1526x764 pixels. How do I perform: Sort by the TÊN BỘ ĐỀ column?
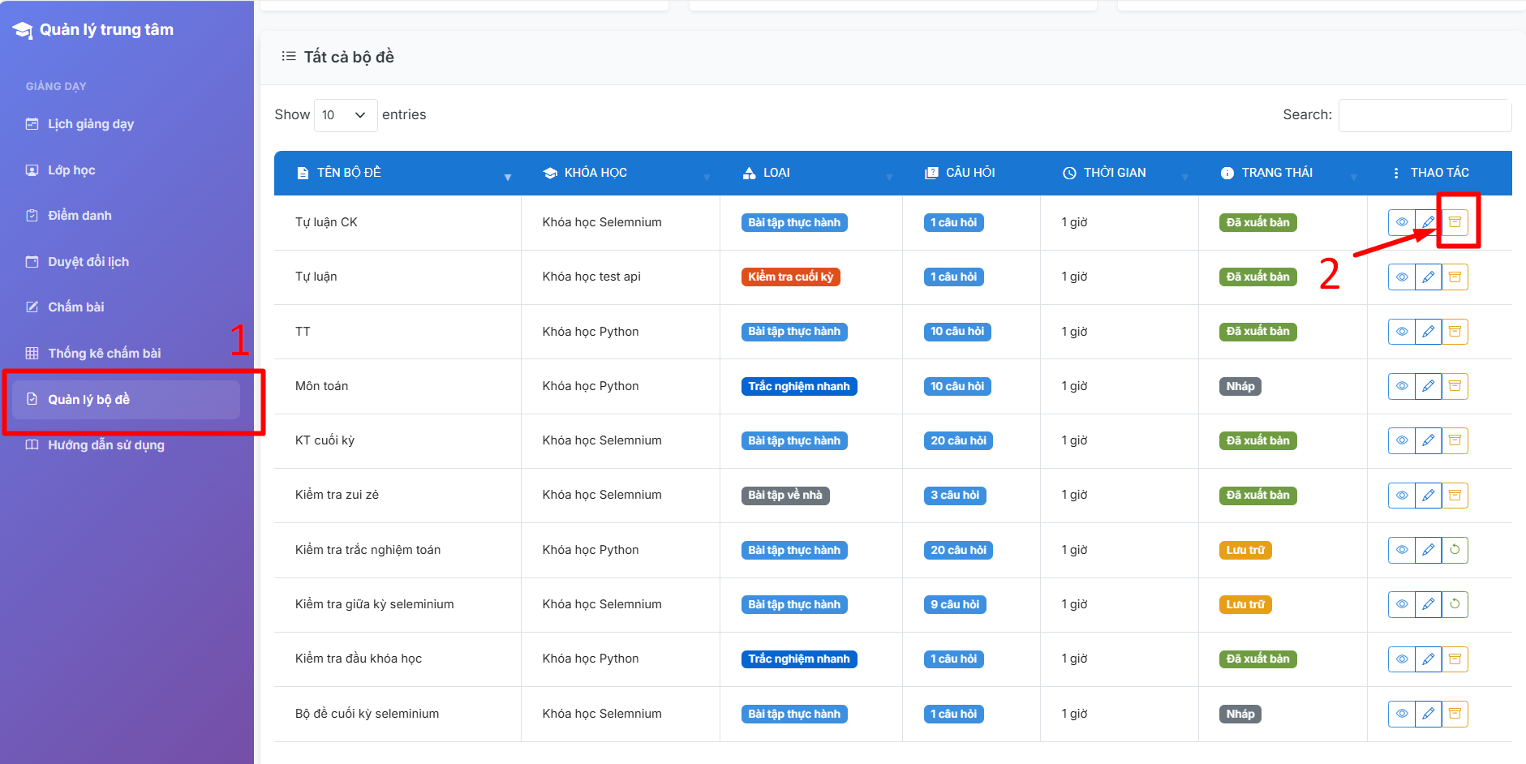point(349,173)
